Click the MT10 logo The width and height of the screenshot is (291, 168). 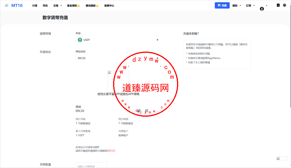pos(14,6)
